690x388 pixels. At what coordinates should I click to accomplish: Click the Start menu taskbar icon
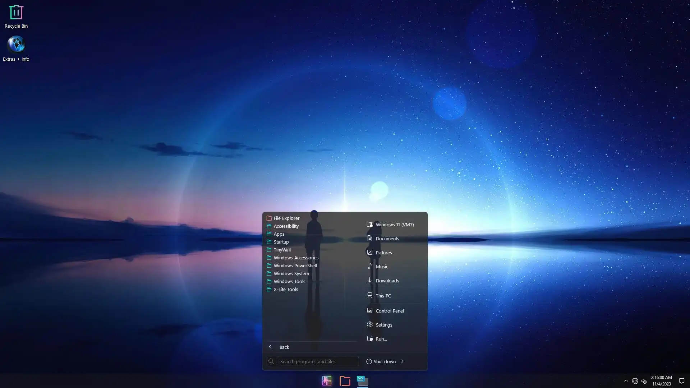click(x=327, y=381)
